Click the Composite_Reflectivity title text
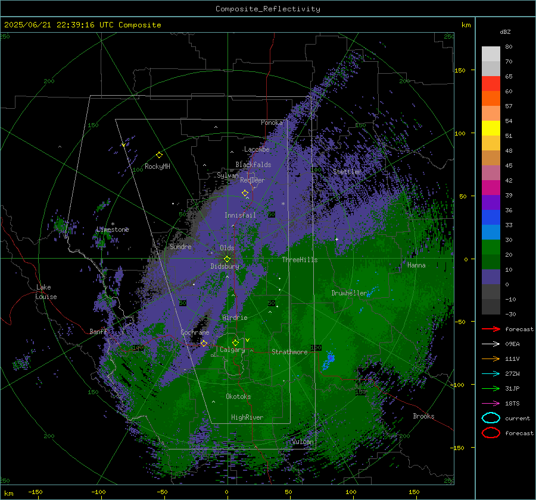536x500 pixels. (x=267, y=9)
